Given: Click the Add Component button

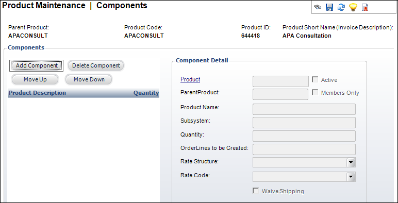Looking at the screenshot, I should click(x=37, y=66).
